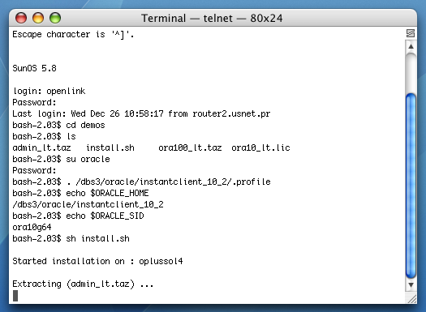Click the resize grip in the window corner
This screenshot has height=312, width=426.
(411, 298)
